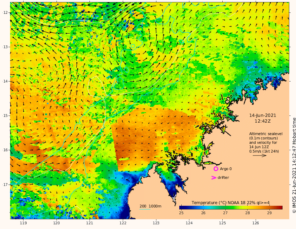Click longitude label 119 on bottom axis

click(x=24, y=223)
